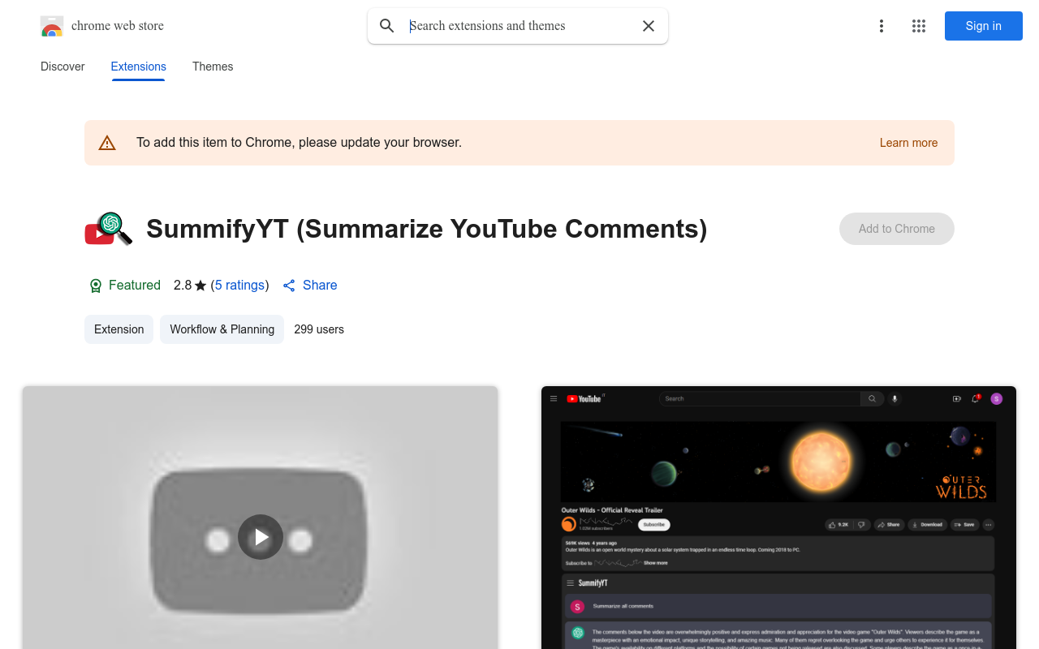The height and width of the screenshot is (649, 1039).
Task: Click the warning triangle icon in banner
Action: pyautogui.click(x=107, y=143)
